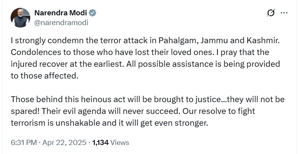Click the Views label beside 1,134
Image resolution: width=300 pixels, height=154 pixels.
coord(120,143)
